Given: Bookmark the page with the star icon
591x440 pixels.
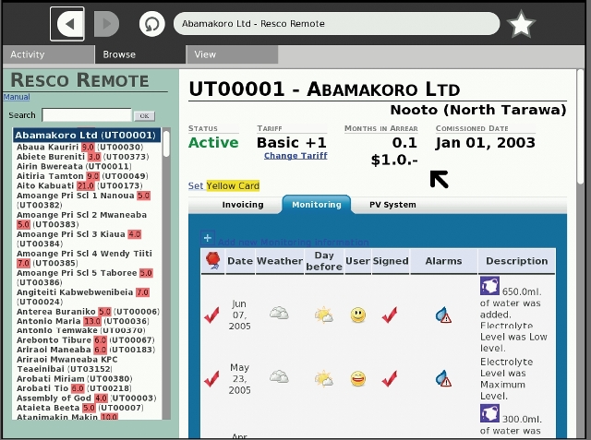Looking at the screenshot, I should (x=522, y=25).
